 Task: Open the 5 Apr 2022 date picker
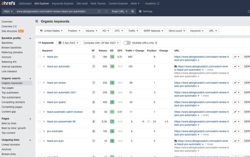[x=68, y=43]
